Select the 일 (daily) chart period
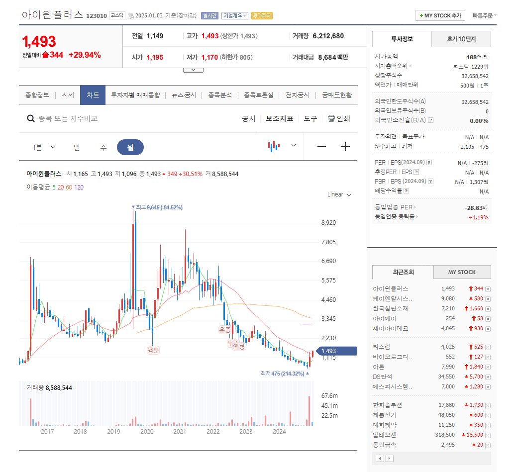This screenshot has height=472, width=516. [x=77, y=147]
